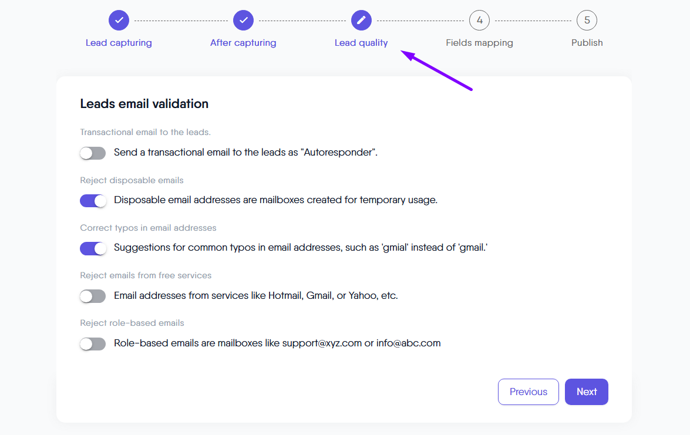This screenshot has height=435, width=690.
Task: Click the Leads email validation heading
Action: pos(144,104)
